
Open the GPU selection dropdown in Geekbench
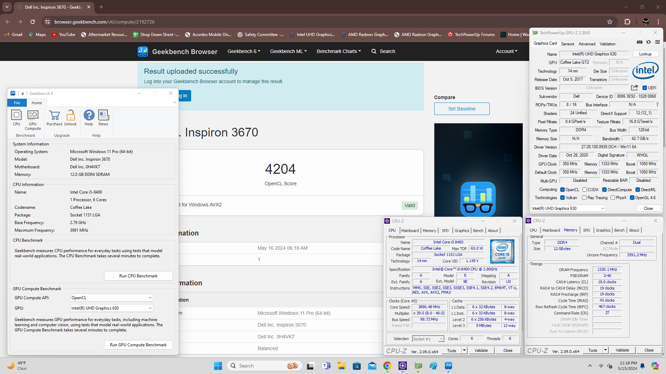tap(111, 308)
